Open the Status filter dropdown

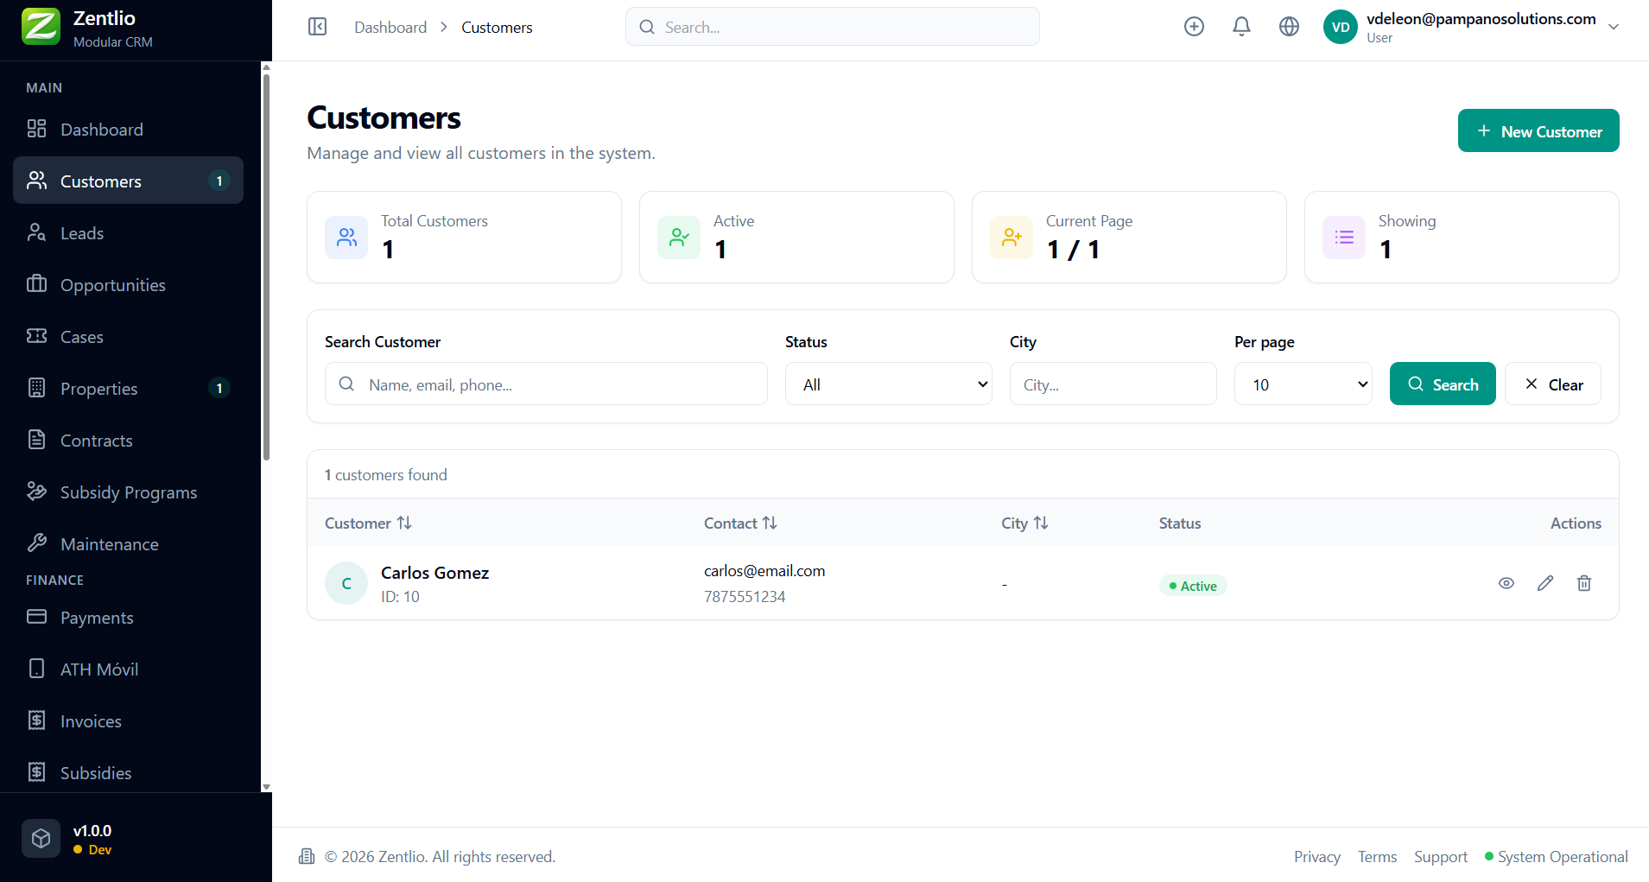pos(888,384)
